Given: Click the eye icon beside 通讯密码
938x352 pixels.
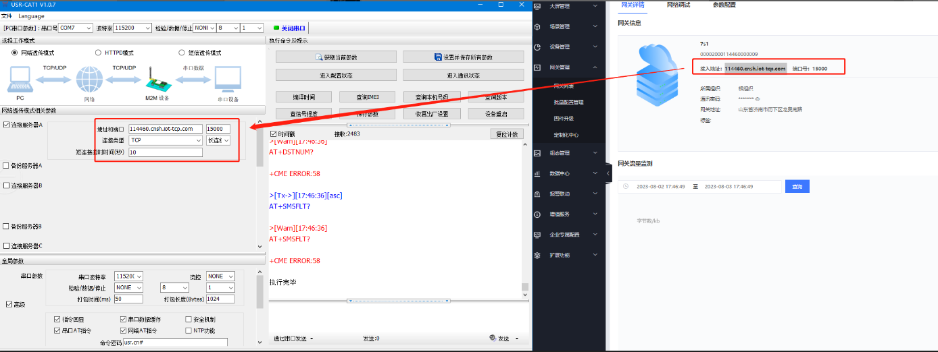Looking at the screenshot, I should coord(768,99).
